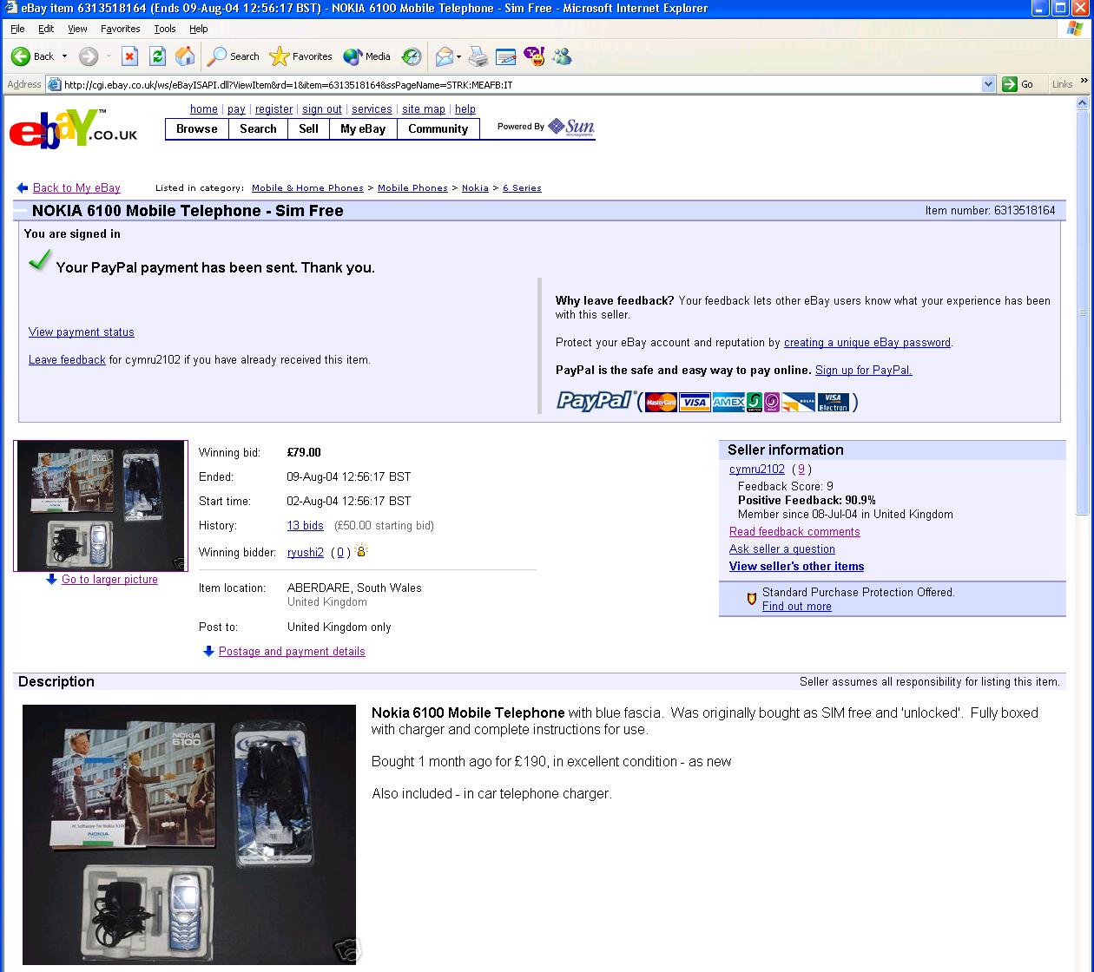This screenshot has height=972, width=1094.
Task: Open the Search pane in the toolbar
Action: (x=233, y=56)
